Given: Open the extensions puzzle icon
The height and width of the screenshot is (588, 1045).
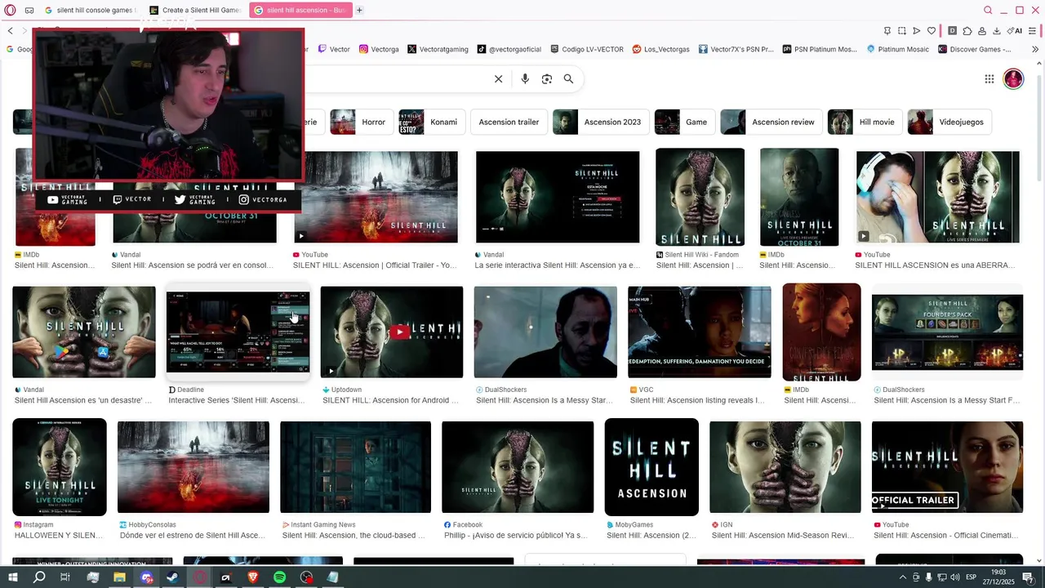Looking at the screenshot, I should [967, 31].
